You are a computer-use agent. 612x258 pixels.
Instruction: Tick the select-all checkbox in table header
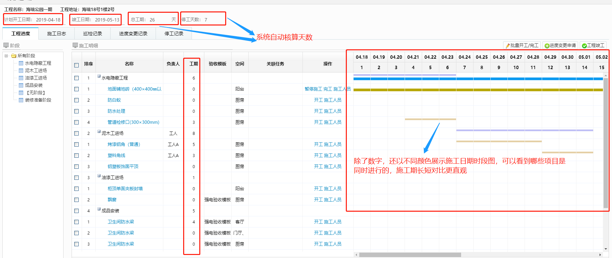click(x=77, y=65)
